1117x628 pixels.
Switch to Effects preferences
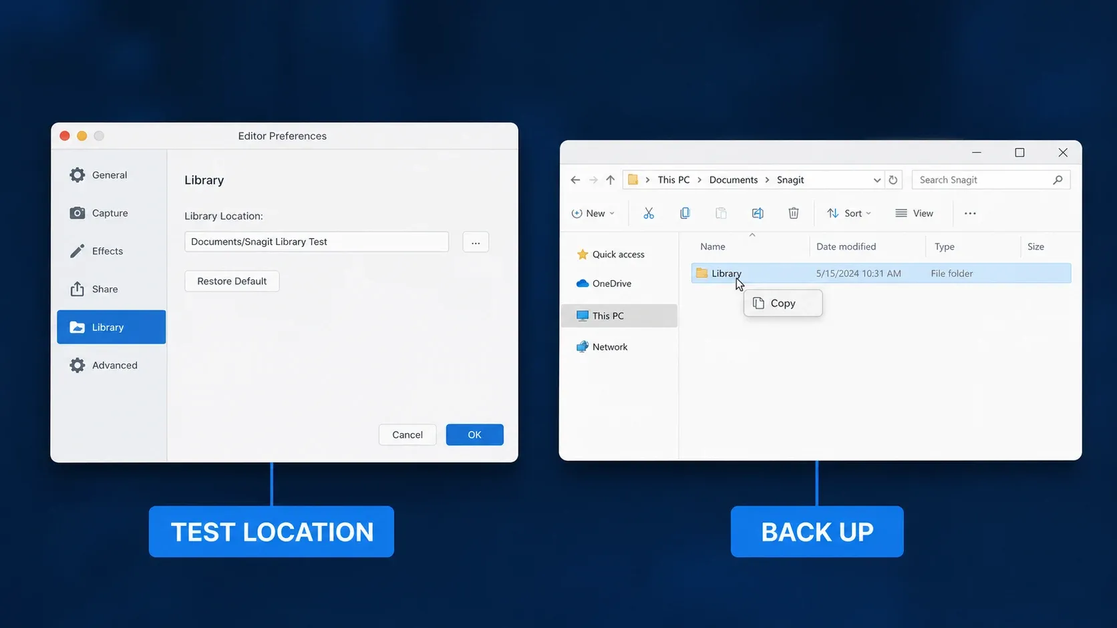pos(111,251)
